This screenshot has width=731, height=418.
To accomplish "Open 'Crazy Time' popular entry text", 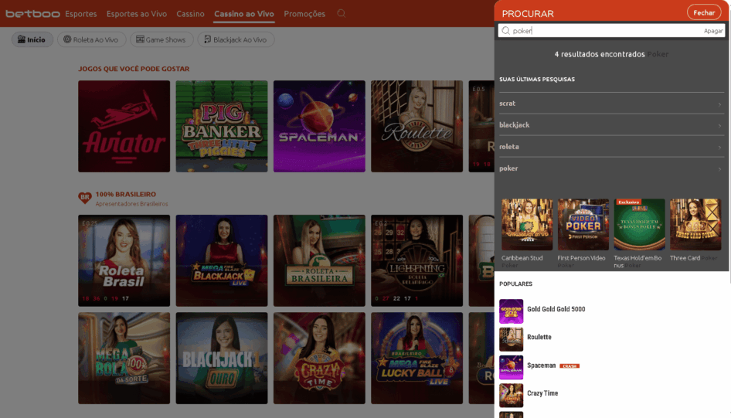I will click(542, 393).
